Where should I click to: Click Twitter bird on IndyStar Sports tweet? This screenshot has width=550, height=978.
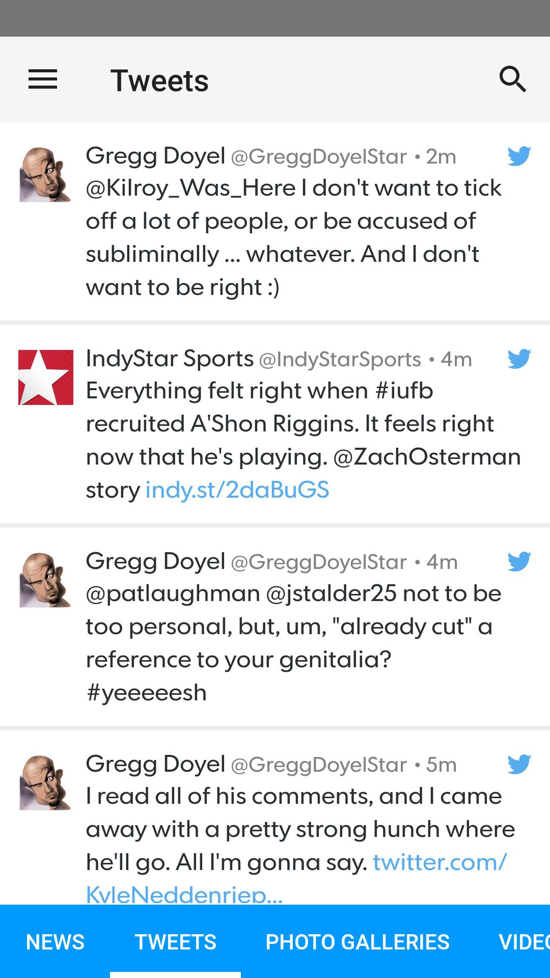tap(519, 359)
